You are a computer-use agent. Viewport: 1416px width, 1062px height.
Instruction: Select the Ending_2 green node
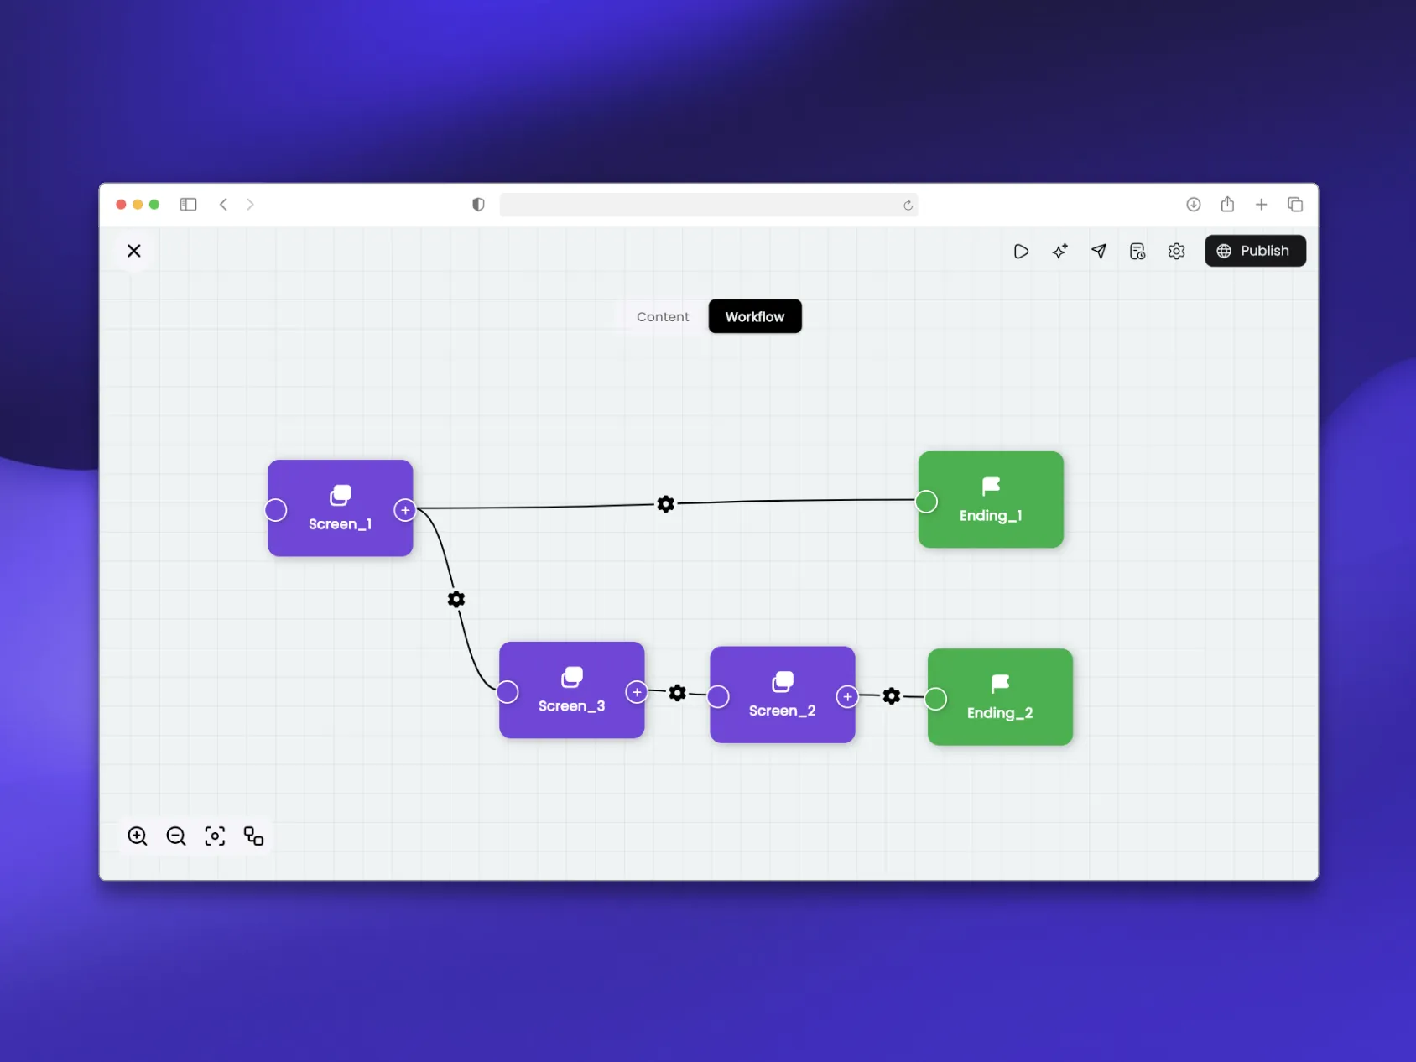pyautogui.click(x=999, y=696)
